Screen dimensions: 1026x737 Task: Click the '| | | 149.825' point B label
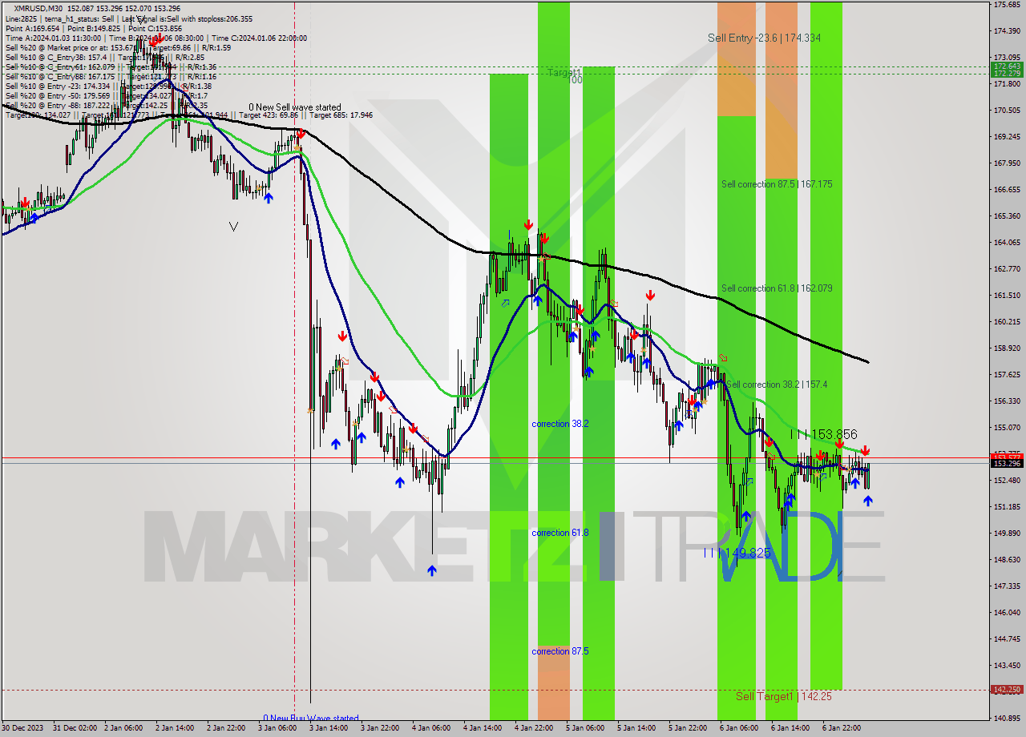point(737,553)
